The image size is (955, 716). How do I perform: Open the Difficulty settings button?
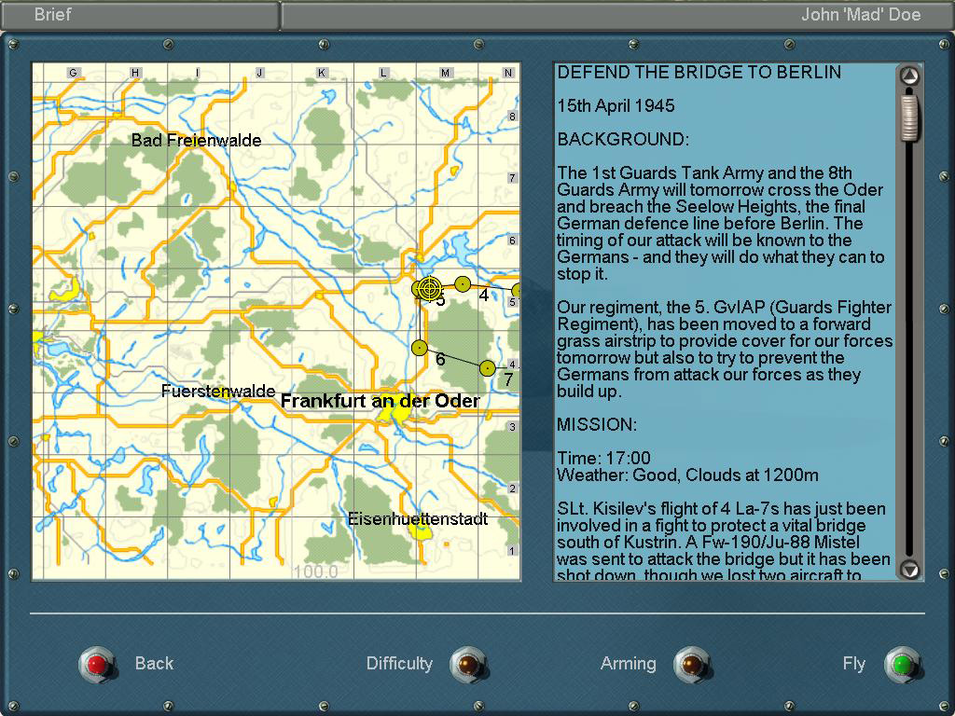(468, 664)
